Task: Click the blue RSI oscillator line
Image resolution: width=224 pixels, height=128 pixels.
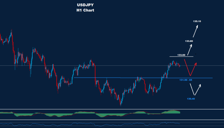Action: tap(90, 124)
